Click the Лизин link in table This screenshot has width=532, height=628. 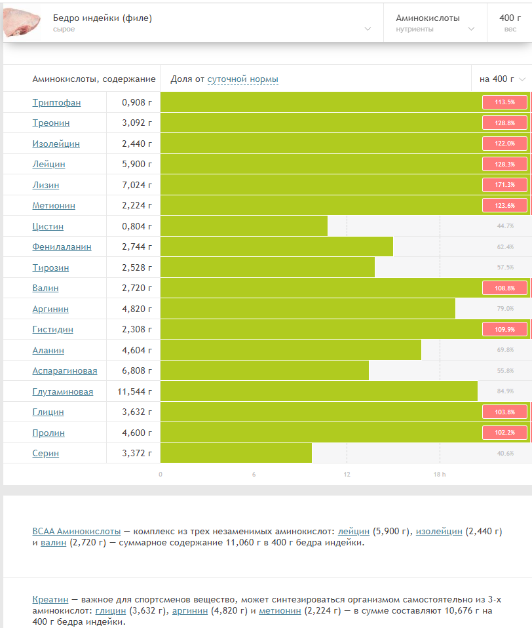click(x=46, y=185)
